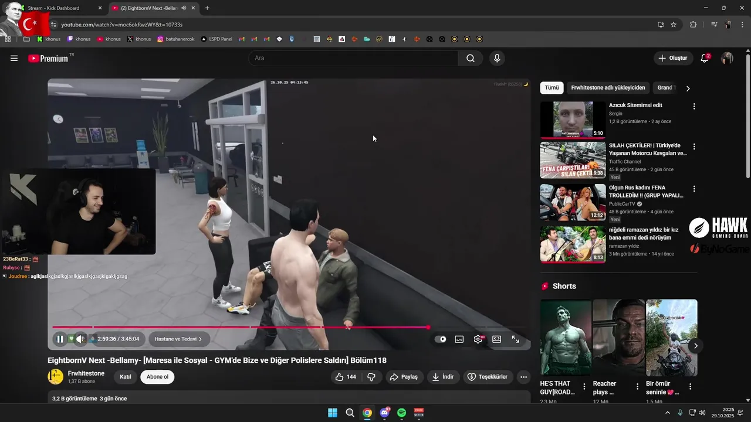Open the account avatar menu
The width and height of the screenshot is (751, 422).
click(x=727, y=58)
